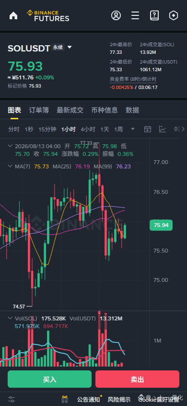Open the Cookie偏好设置 link
The image size is (187, 406).
[x=159, y=400]
